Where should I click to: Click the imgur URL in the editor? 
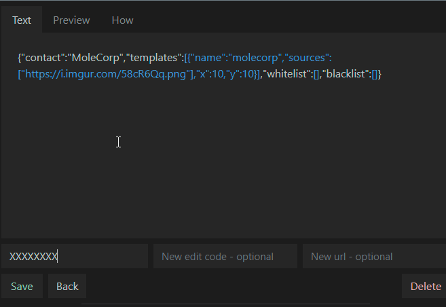click(x=102, y=74)
